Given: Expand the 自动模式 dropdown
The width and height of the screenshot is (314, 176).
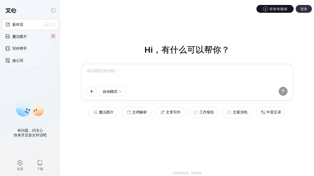Looking at the screenshot, I should 113,91.
